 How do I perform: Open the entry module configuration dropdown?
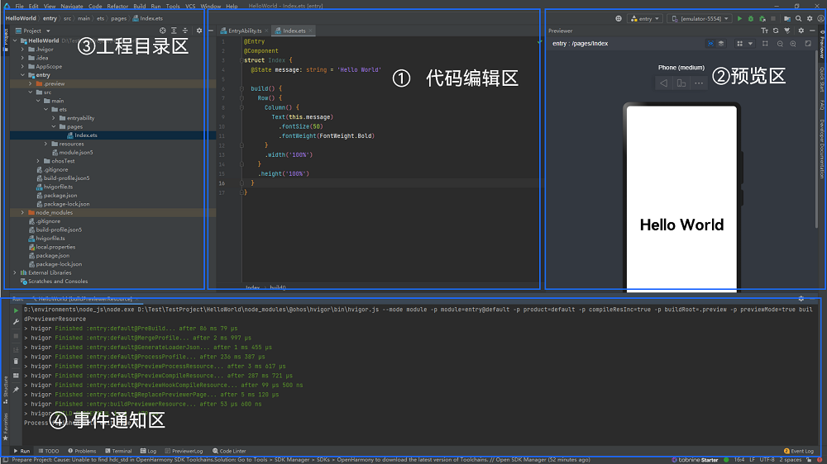coord(645,18)
